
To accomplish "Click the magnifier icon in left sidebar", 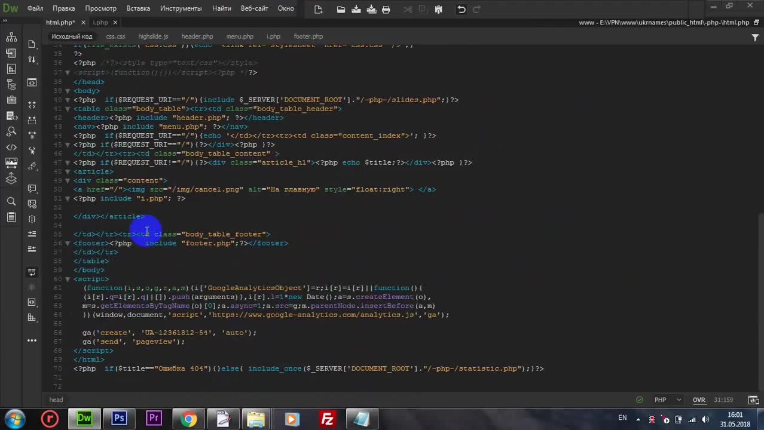I will tap(11, 202).
